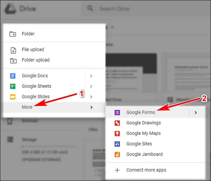Open the My Drive dropdown arrow
The height and width of the screenshot is (181, 211).
pyautogui.click(x=112, y=27)
